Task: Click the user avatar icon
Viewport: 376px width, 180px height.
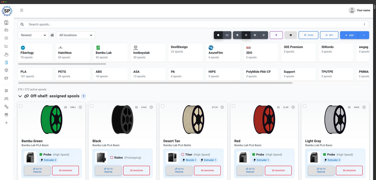Action: tap(352, 10)
